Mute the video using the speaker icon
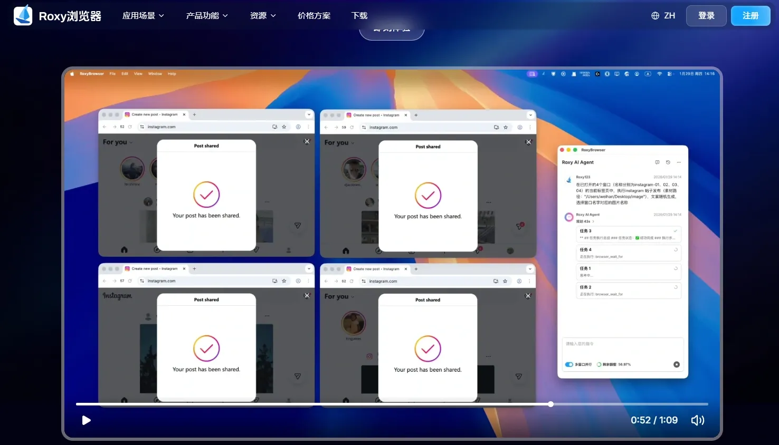Viewport: 779px width, 445px height. 698,420
